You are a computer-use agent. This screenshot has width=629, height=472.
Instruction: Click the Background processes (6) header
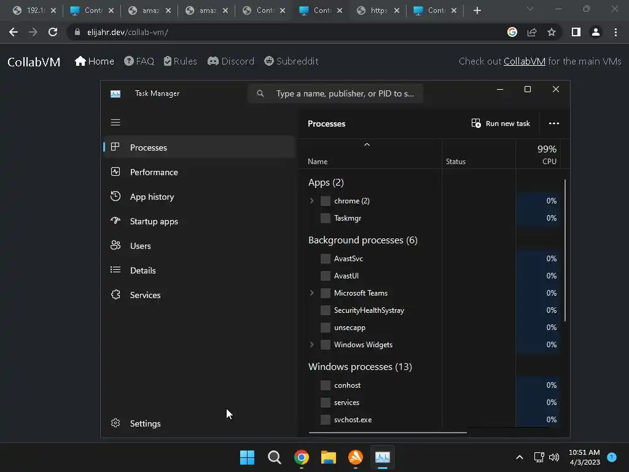tap(362, 240)
